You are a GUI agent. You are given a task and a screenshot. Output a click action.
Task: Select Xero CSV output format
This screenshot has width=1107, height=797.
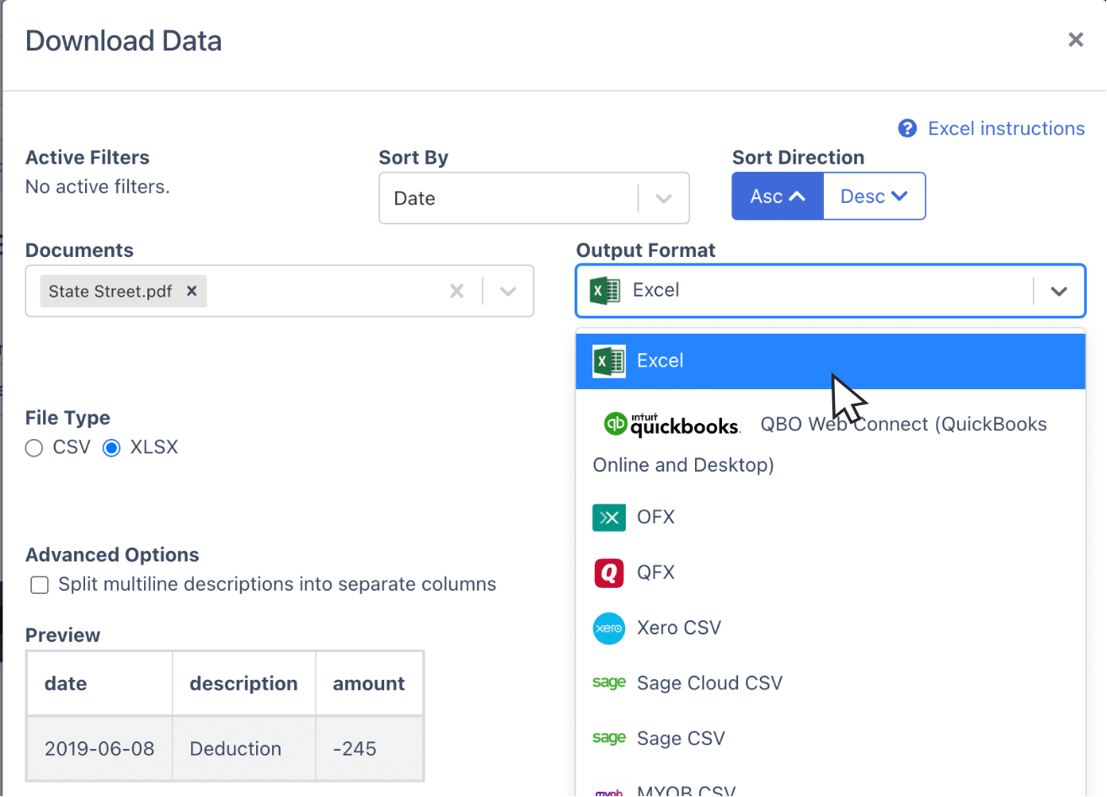830,628
